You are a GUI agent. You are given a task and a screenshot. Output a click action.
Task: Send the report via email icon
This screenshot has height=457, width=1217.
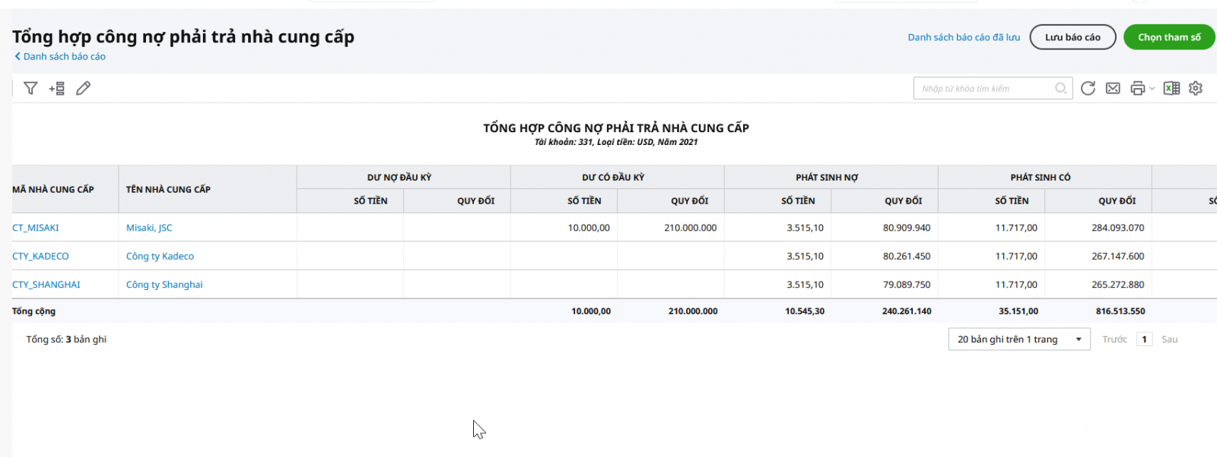(1113, 89)
